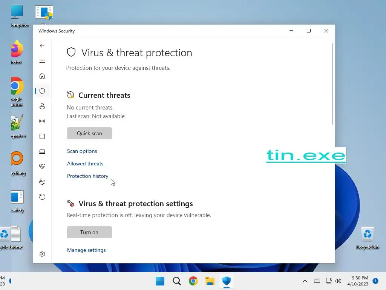Select Firefox desktop icon
The image size is (386, 290).
click(16, 52)
